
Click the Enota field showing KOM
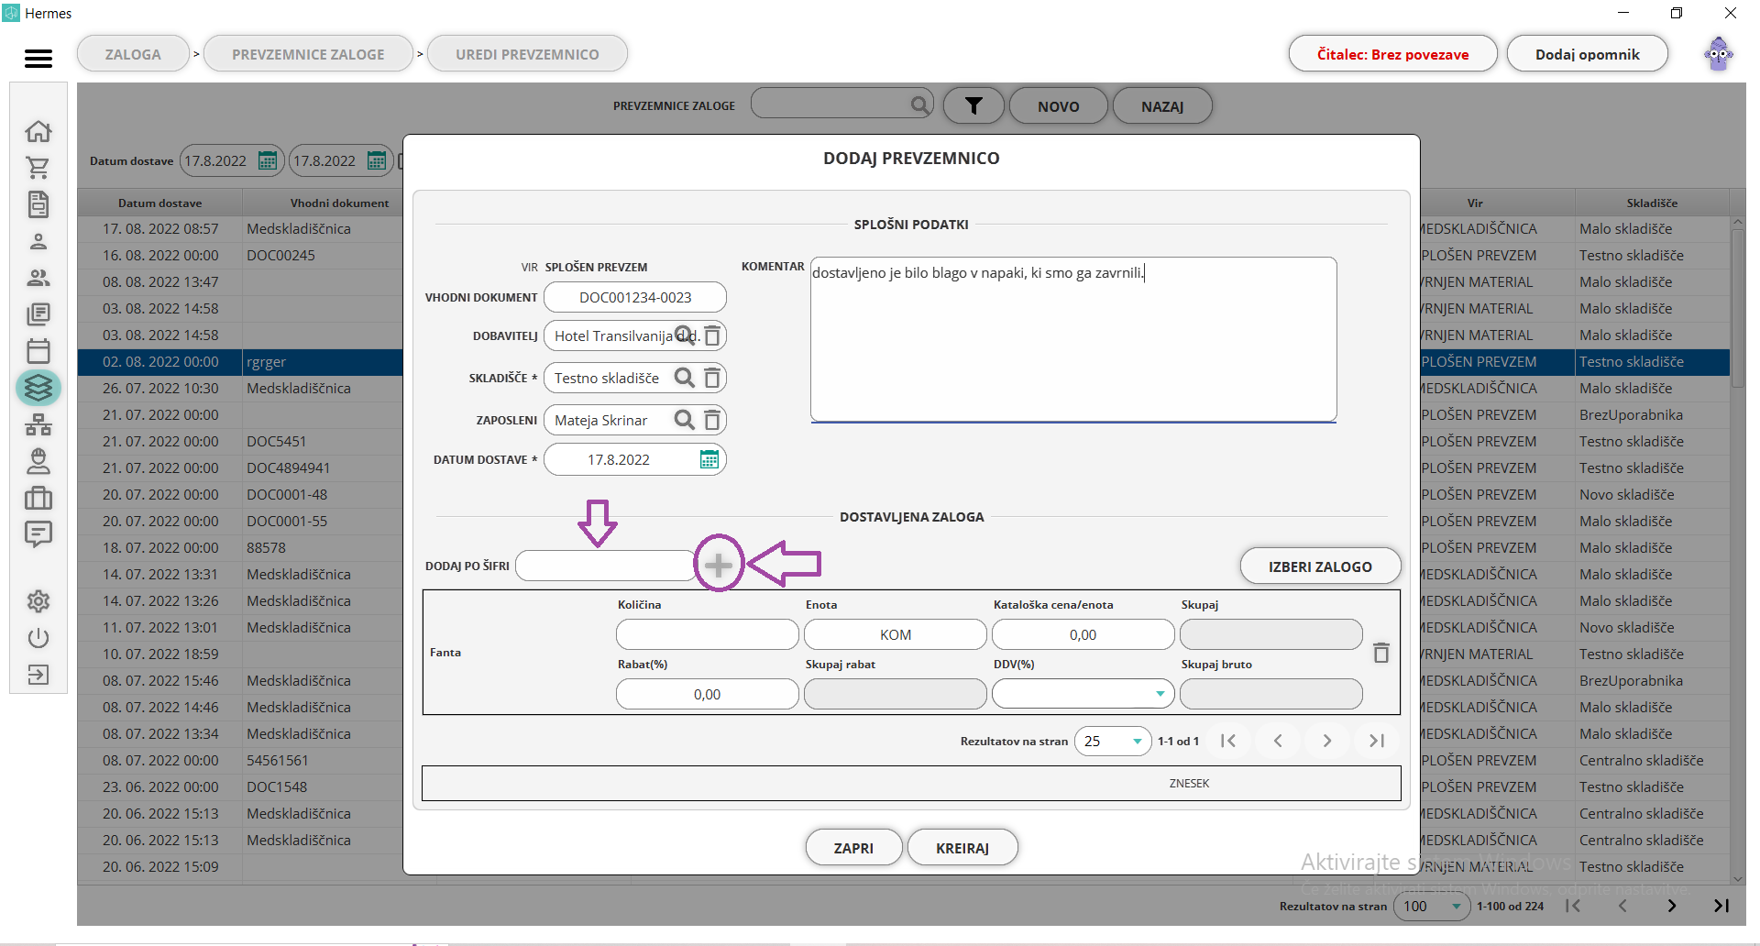(895, 634)
